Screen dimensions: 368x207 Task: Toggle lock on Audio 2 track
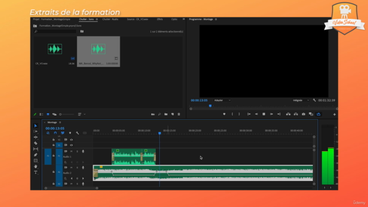tap(53, 172)
